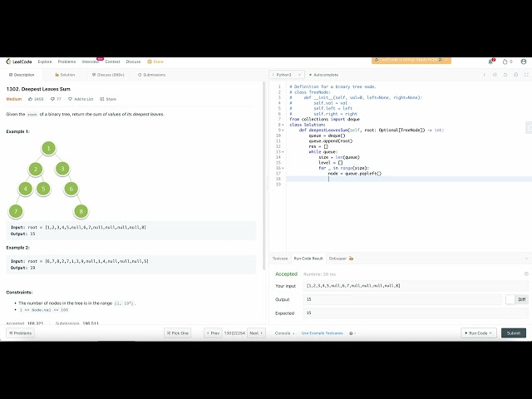
Task: Open the Discuss (999+) tab
Action: 108,75
